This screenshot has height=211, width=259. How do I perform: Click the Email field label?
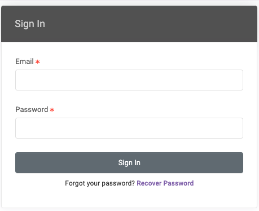[x=24, y=61]
